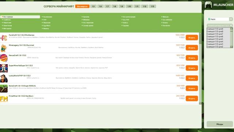The width and height of the screenshot is (234, 132).
Task: Open the ForsCraft server icon
Action: click(x=4, y=38)
